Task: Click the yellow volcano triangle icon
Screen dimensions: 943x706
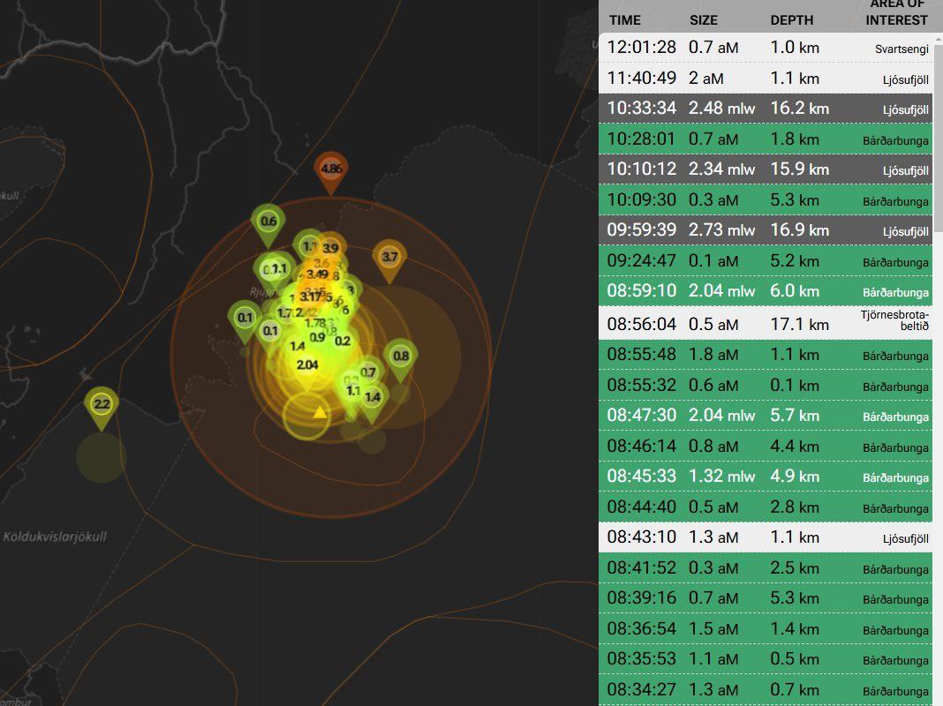Action: point(320,412)
